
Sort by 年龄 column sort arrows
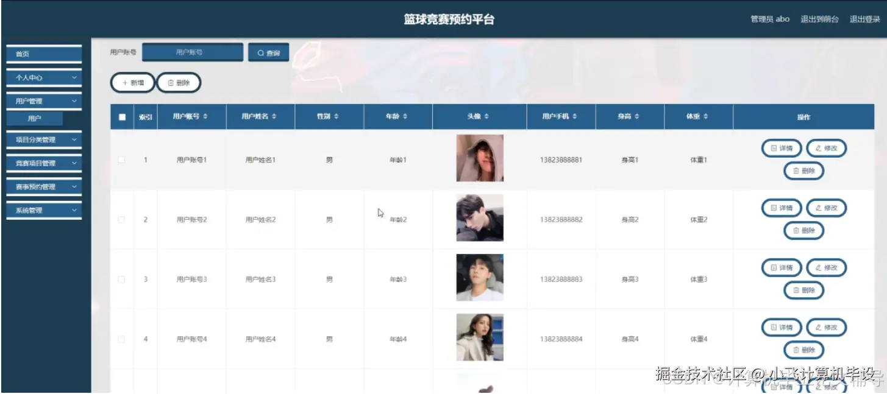click(405, 116)
